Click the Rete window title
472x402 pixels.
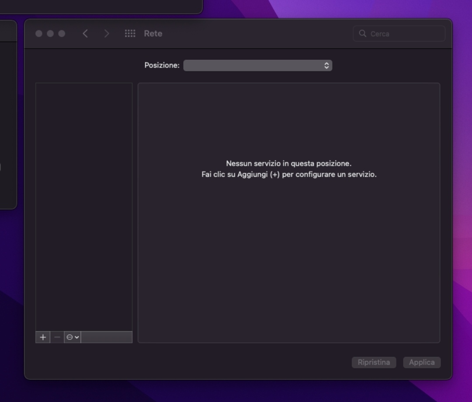153,34
